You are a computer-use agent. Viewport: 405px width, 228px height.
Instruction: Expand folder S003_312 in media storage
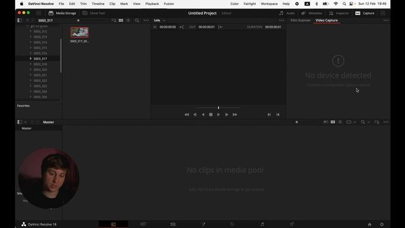30,31
